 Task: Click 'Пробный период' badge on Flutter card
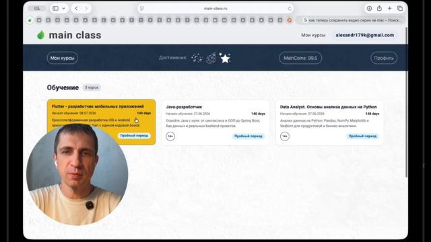(134, 136)
